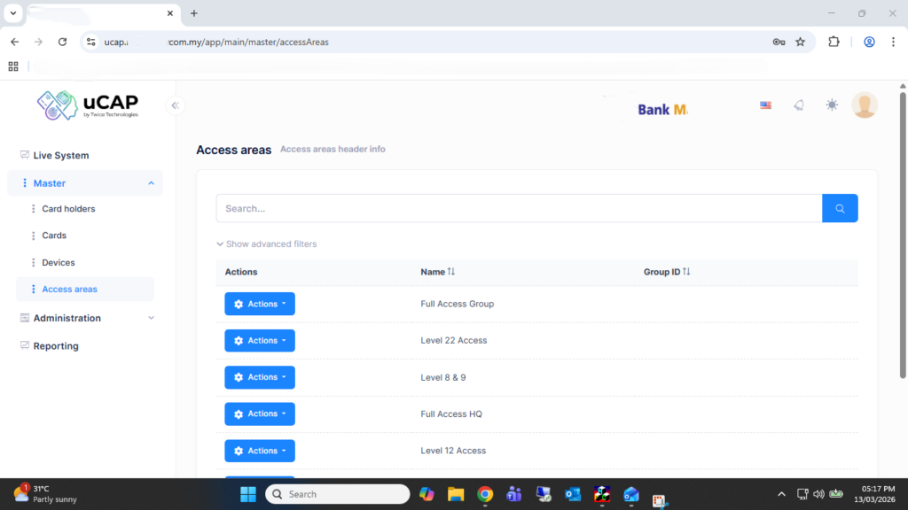
Task: Open the browser Extensions puzzle icon
Action: coord(834,42)
